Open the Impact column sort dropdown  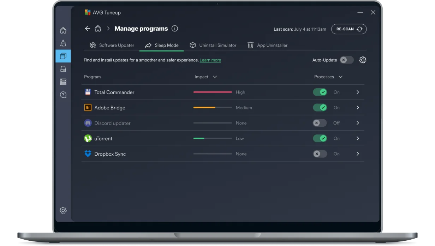point(215,77)
